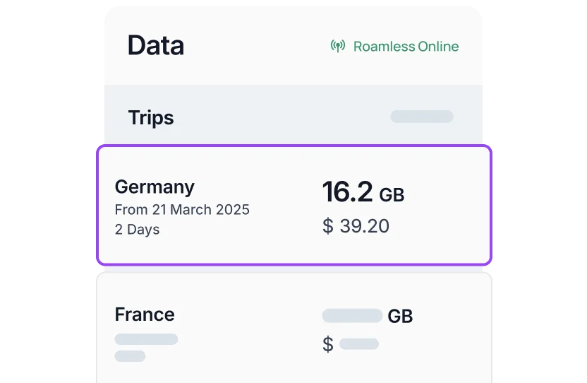Click the dollar sign in France card

(x=328, y=344)
